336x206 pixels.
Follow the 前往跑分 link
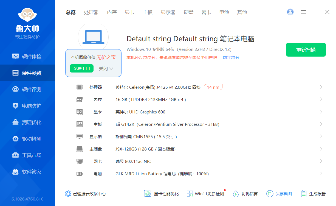click(231, 58)
